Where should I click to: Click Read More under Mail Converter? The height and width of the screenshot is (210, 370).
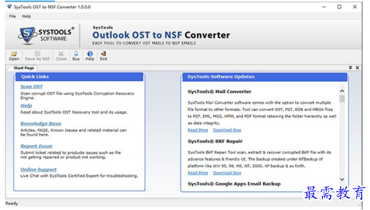click(x=198, y=130)
